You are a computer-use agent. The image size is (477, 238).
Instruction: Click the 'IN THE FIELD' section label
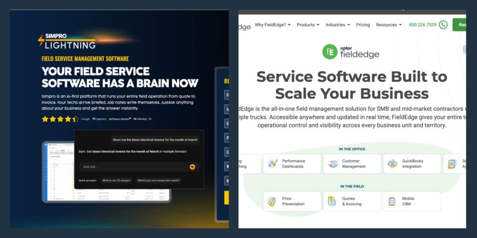coord(352,186)
